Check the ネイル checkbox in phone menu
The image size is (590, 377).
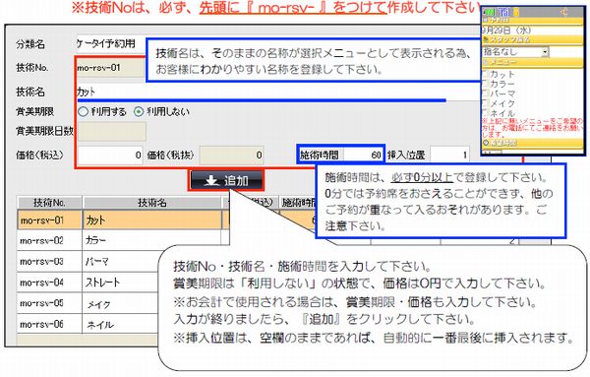[x=485, y=112]
